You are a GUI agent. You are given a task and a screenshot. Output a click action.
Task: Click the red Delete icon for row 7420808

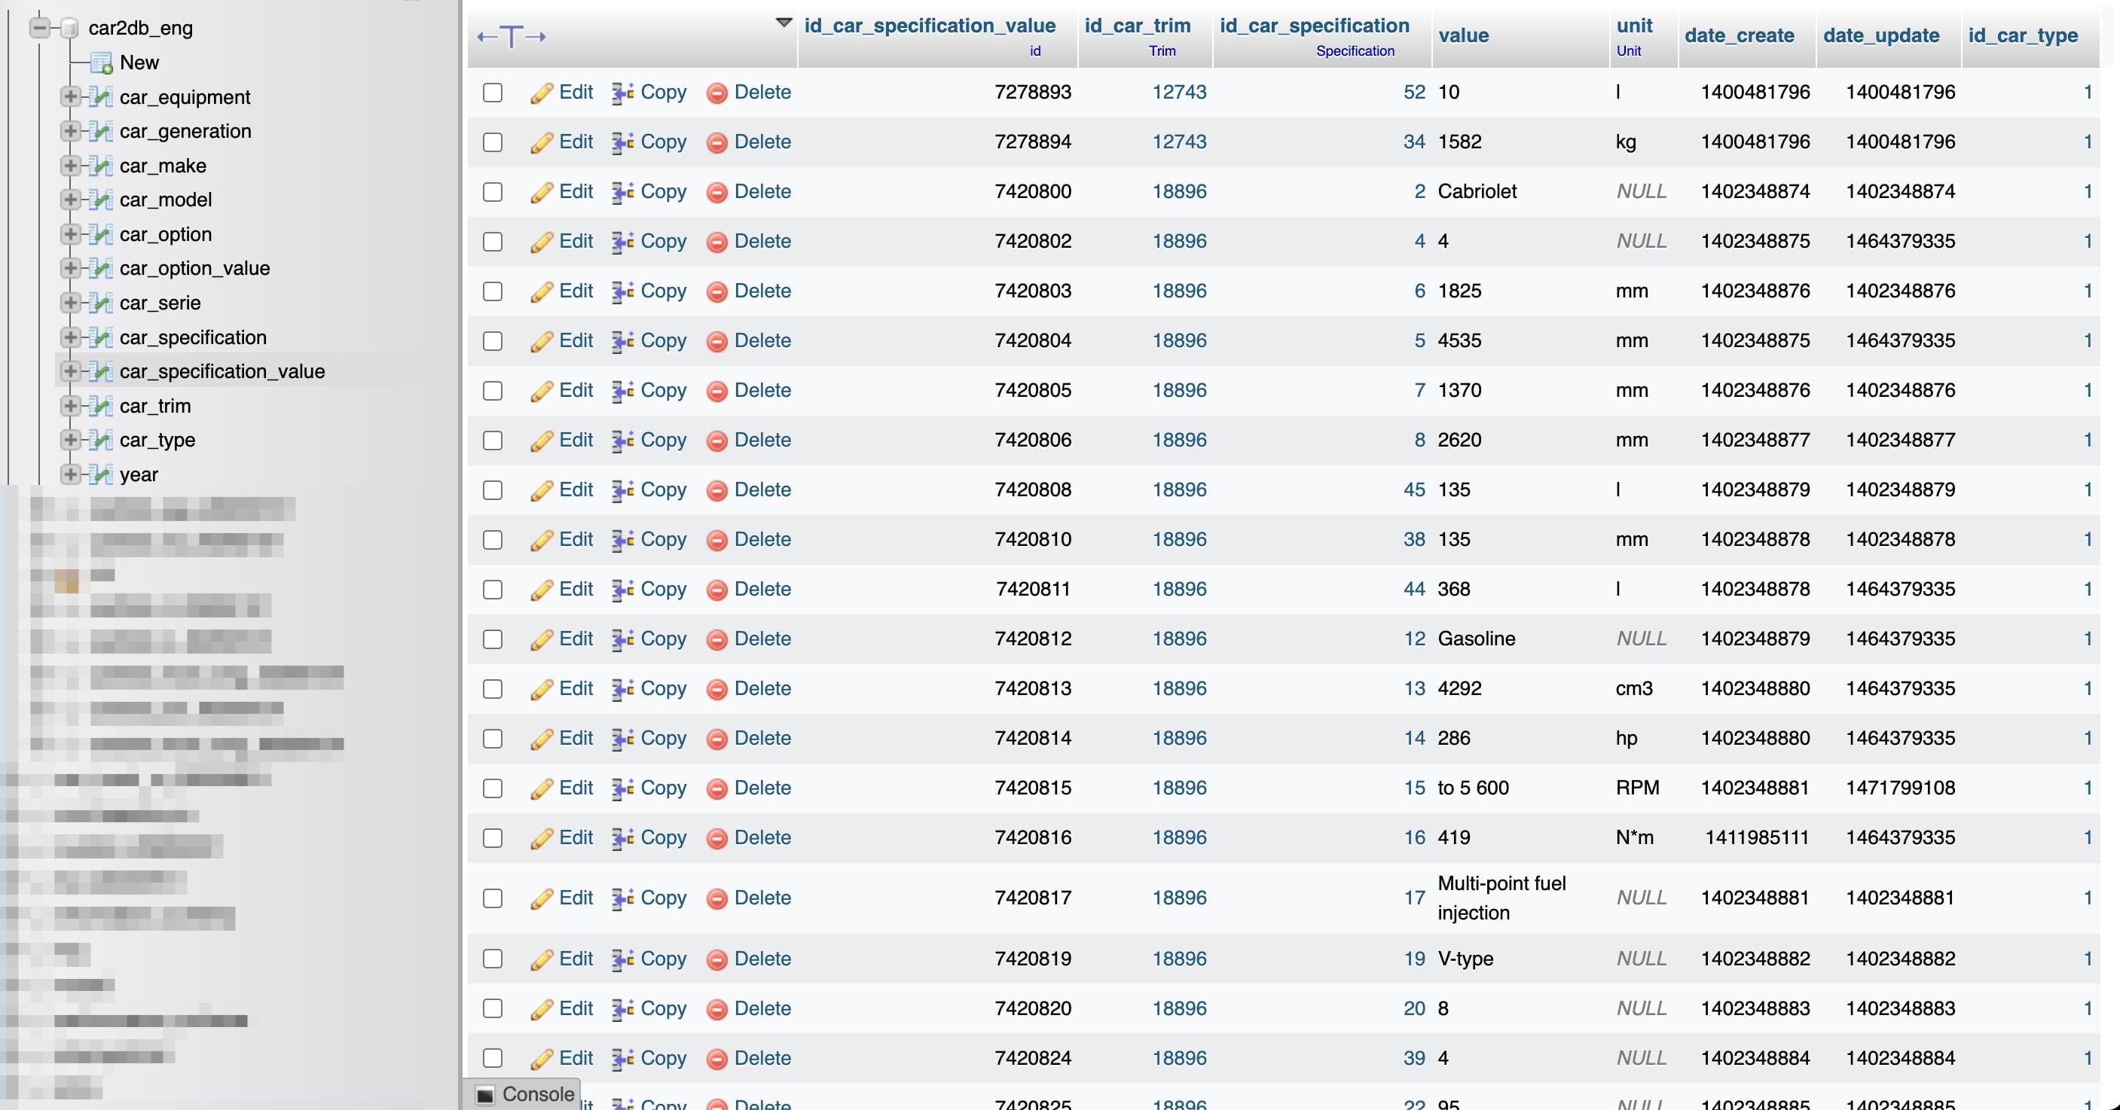pyautogui.click(x=716, y=490)
